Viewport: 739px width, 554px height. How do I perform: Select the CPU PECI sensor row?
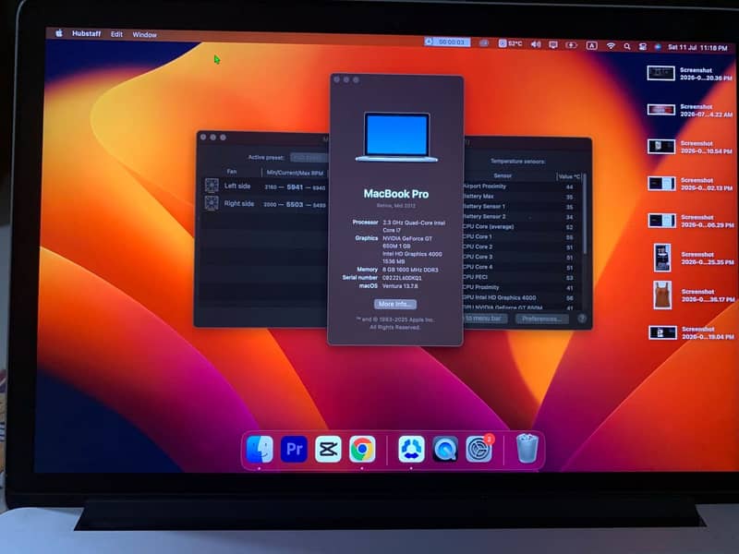click(x=521, y=278)
